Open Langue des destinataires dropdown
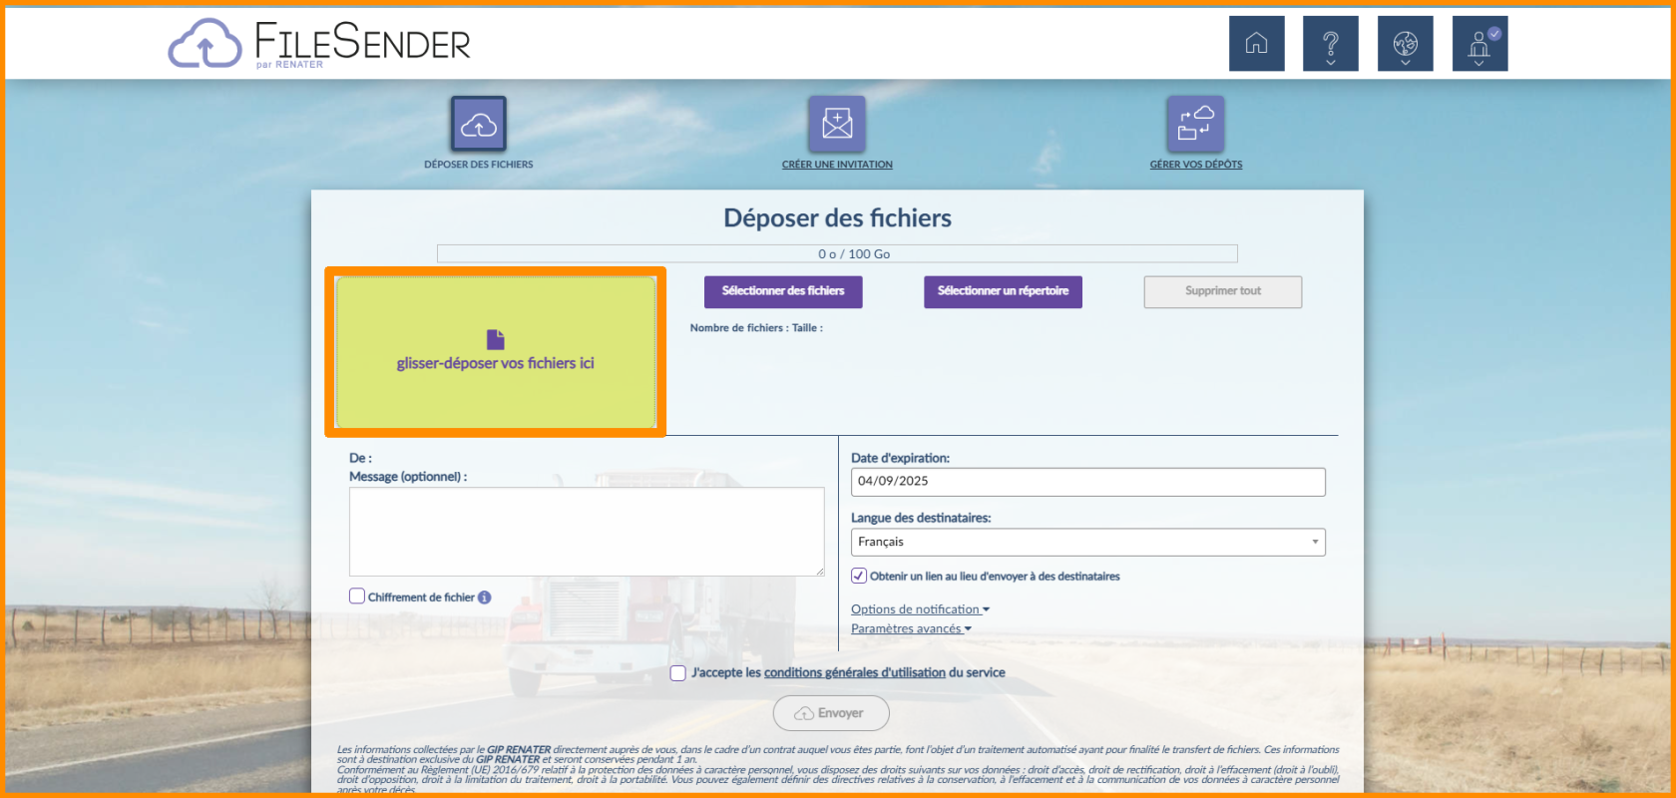 pyautogui.click(x=1087, y=542)
